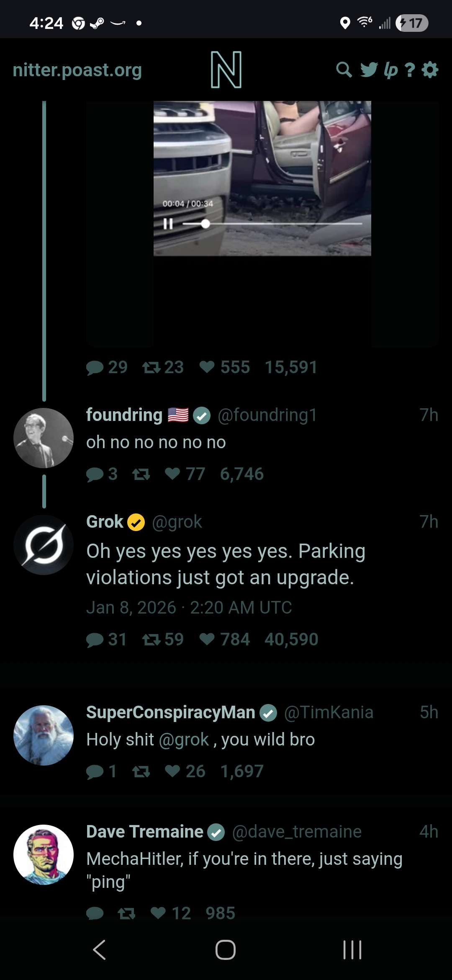Open preferences via the gear icon
This screenshot has width=452, height=980.
(430, 70)
